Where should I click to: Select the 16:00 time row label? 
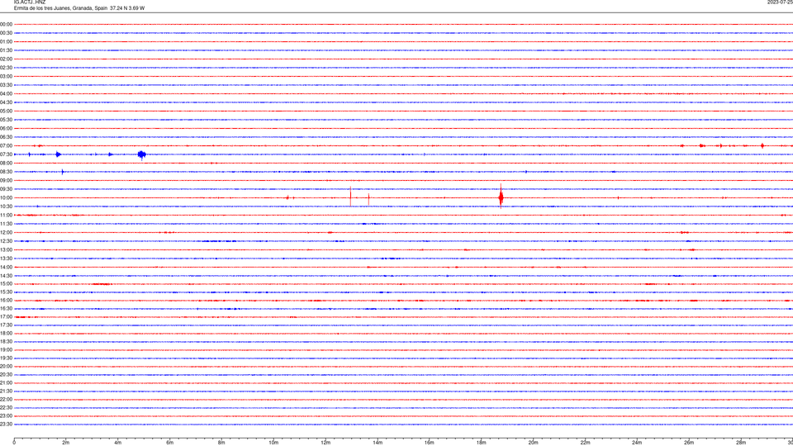tap(6, 301)
